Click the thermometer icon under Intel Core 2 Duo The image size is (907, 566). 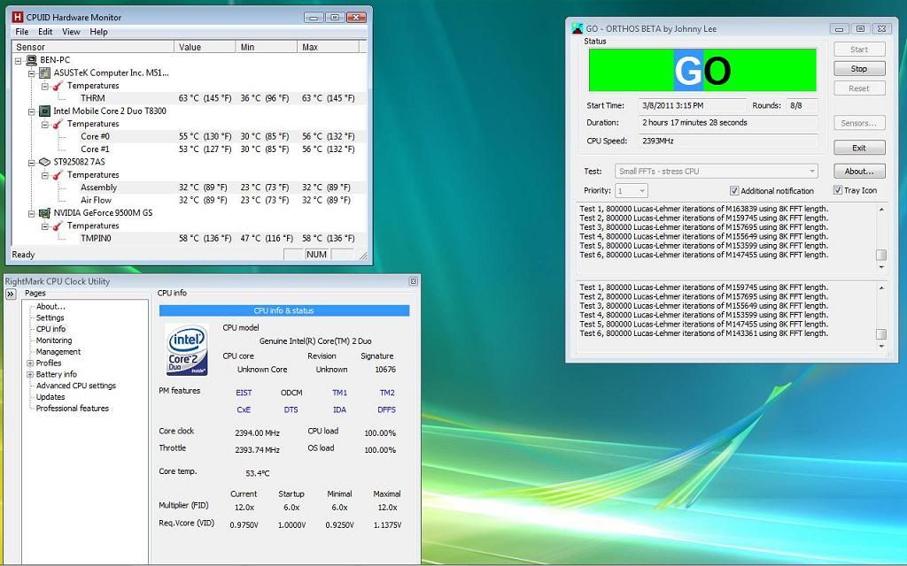pyautogui.click(x=58, y=124)
